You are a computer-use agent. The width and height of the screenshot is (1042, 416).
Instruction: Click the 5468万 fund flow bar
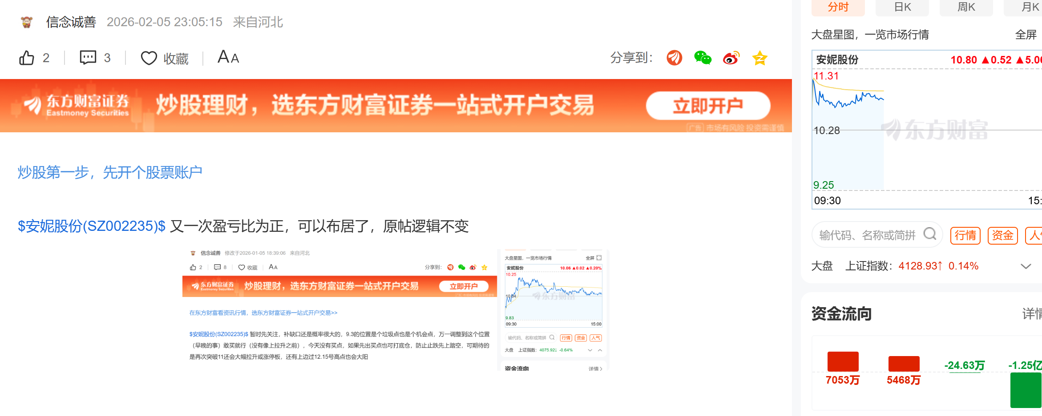point(904,364)
